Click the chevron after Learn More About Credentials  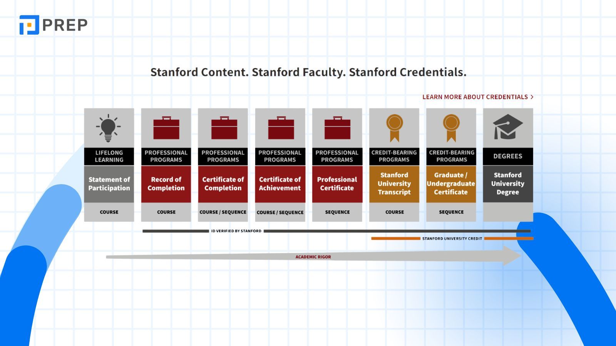pyautogui.click(x=532, y=97)
